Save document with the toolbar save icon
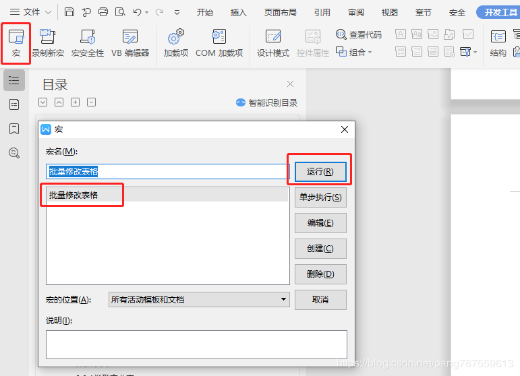The width and height of the screenshot is (520, 376). point(69,12)
